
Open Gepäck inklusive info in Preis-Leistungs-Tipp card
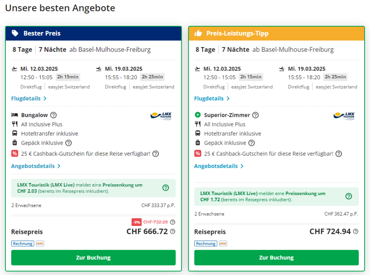(x=251, y=143)
